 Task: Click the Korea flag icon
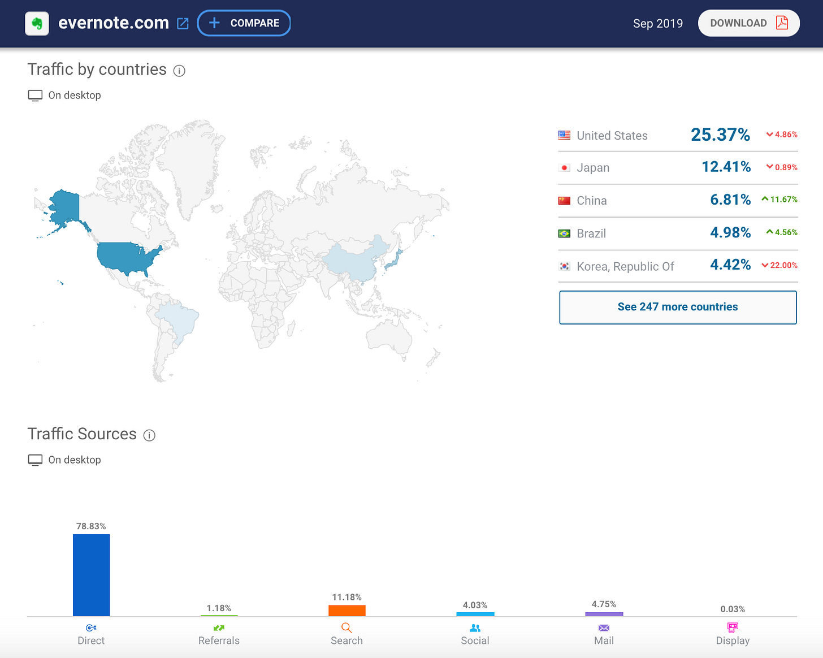tap(564, 266)
